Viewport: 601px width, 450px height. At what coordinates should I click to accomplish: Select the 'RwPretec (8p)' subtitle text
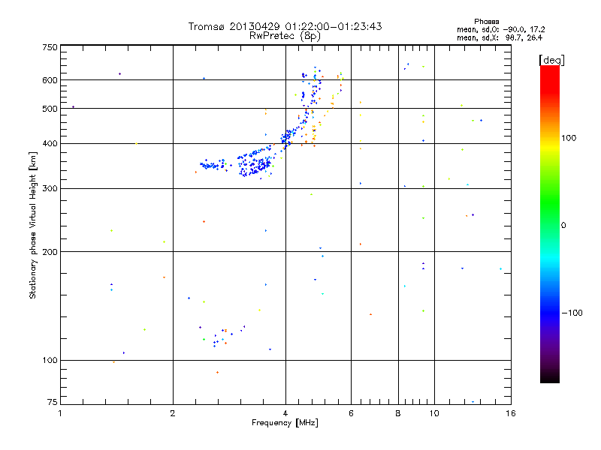(285, 36)
